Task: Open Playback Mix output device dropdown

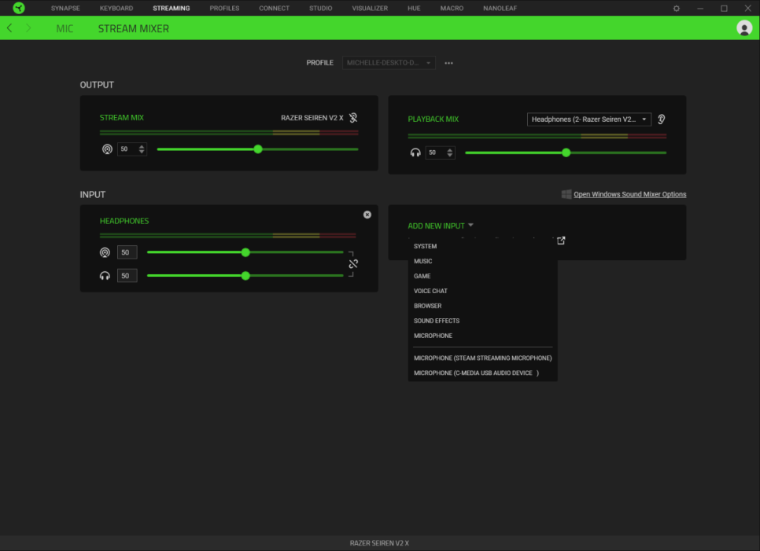Action: tap(589, 119)
